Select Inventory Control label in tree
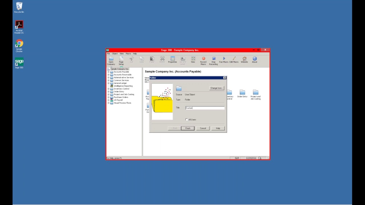365x205 pixels. coord(121,89)
